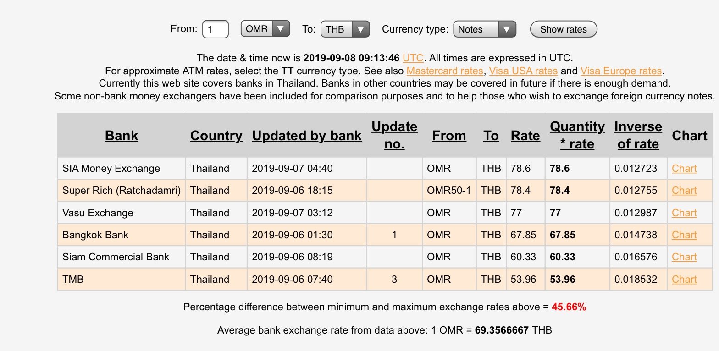Open Chart for Vasu Exchange
This screenshot has height=351, width=719.
click(684, 213)
